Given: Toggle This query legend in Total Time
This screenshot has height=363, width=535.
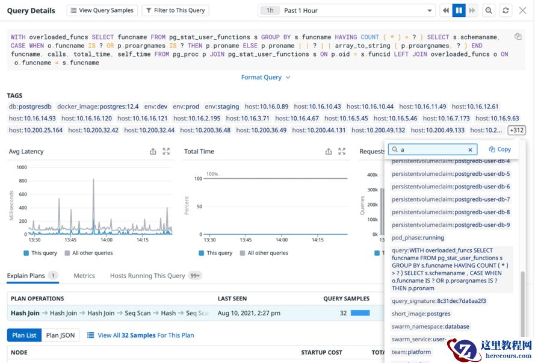Looking at the screenshot, I should pos(215,253).
